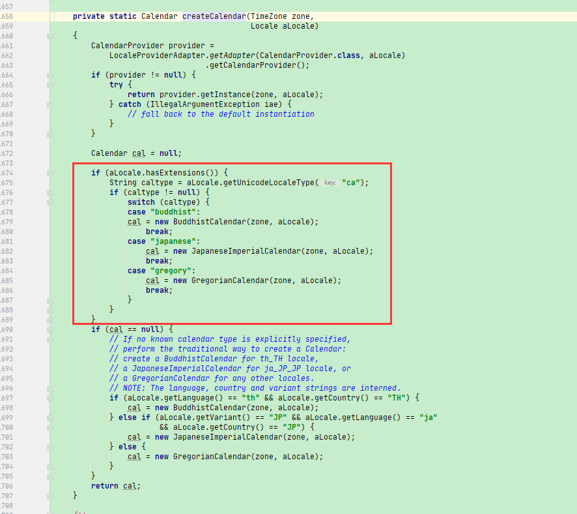The width and height of the screenshot is (577, 514).
Task: Click 'provider.getInstance(zone, aLocale)' return statement
Action: (x=241, y=95)
